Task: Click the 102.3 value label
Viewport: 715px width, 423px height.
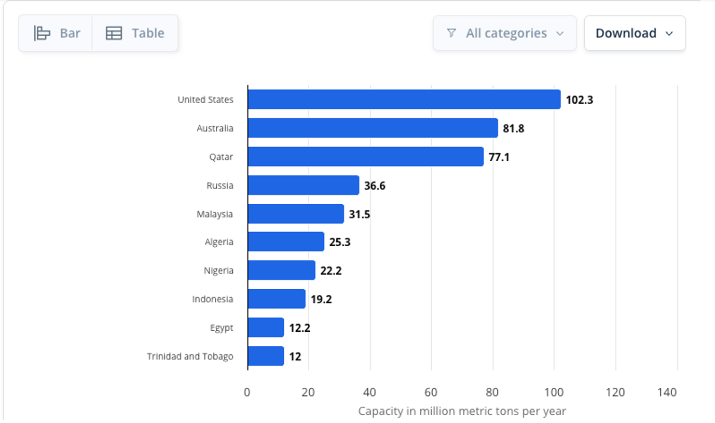Action: coord(579,100)
